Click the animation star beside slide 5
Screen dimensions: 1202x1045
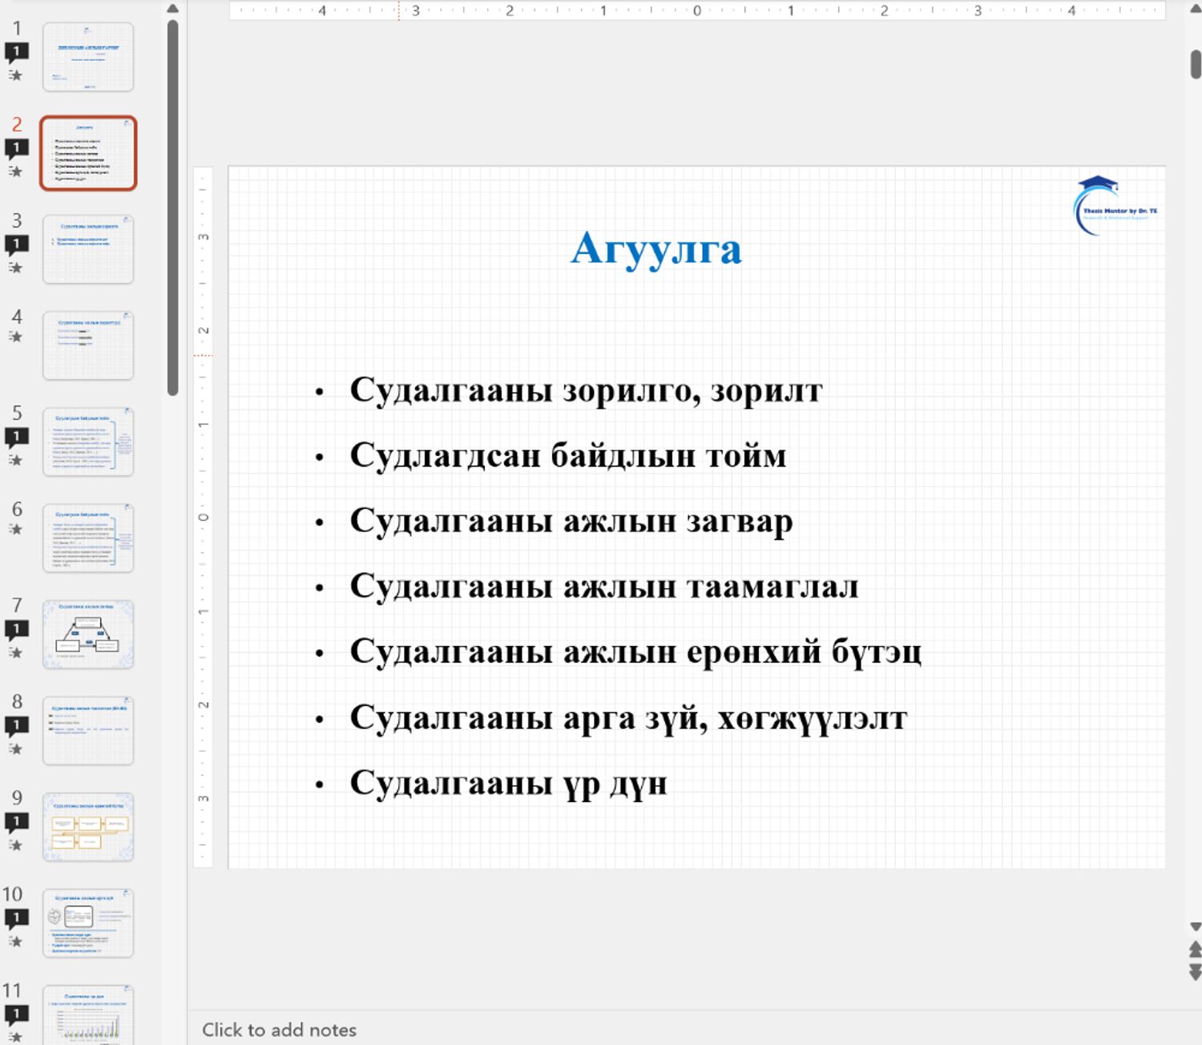click(15, 460)
